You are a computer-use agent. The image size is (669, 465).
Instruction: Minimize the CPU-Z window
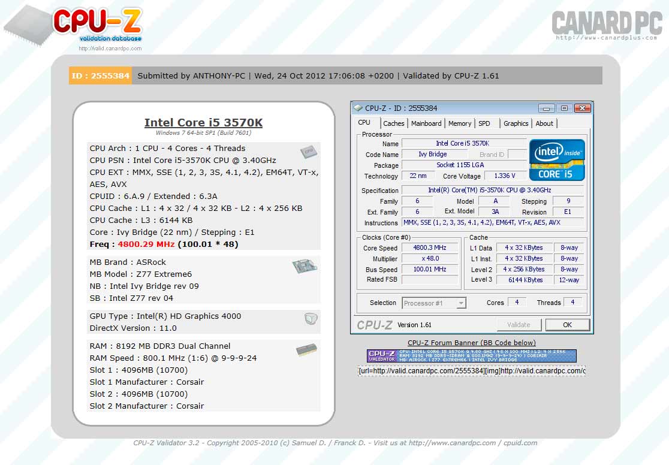pyautogui.click(x=546, y=108)
